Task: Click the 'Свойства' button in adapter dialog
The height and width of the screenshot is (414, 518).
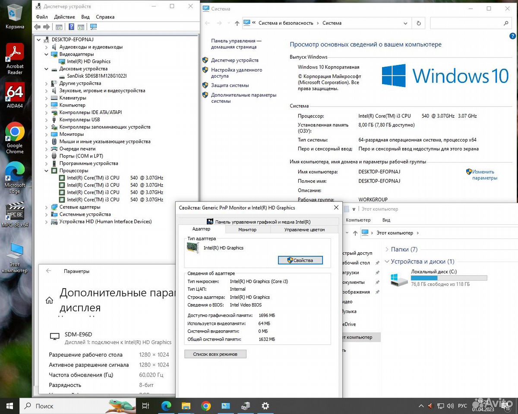Action: coord(300,260)
